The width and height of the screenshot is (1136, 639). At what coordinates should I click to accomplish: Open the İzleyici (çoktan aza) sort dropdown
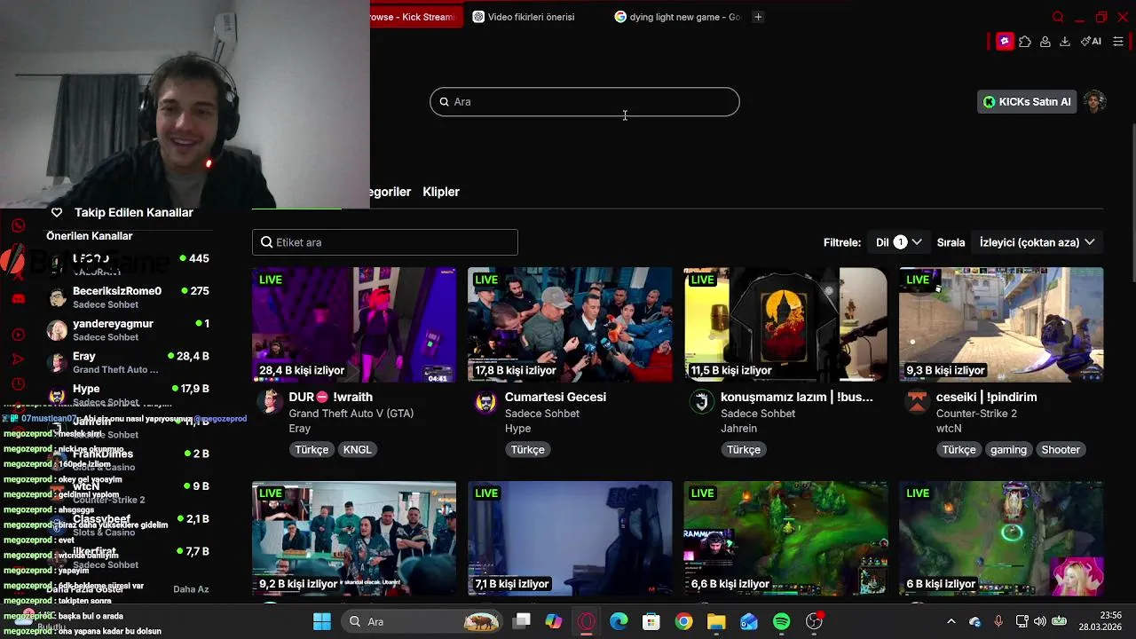pos(1037,242)
